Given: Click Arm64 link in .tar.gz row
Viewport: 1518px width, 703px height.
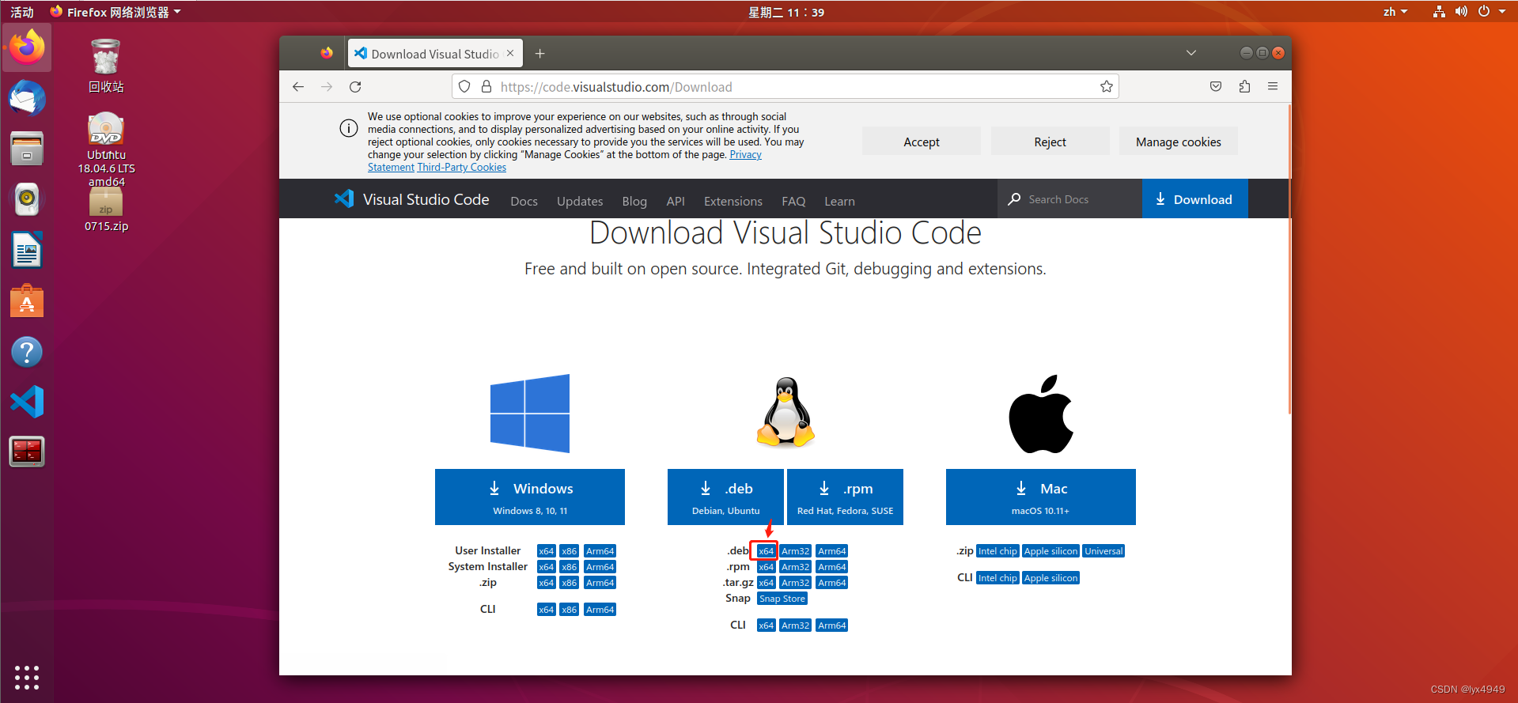Looking at the screenshot, I should [x=832, y=583].
